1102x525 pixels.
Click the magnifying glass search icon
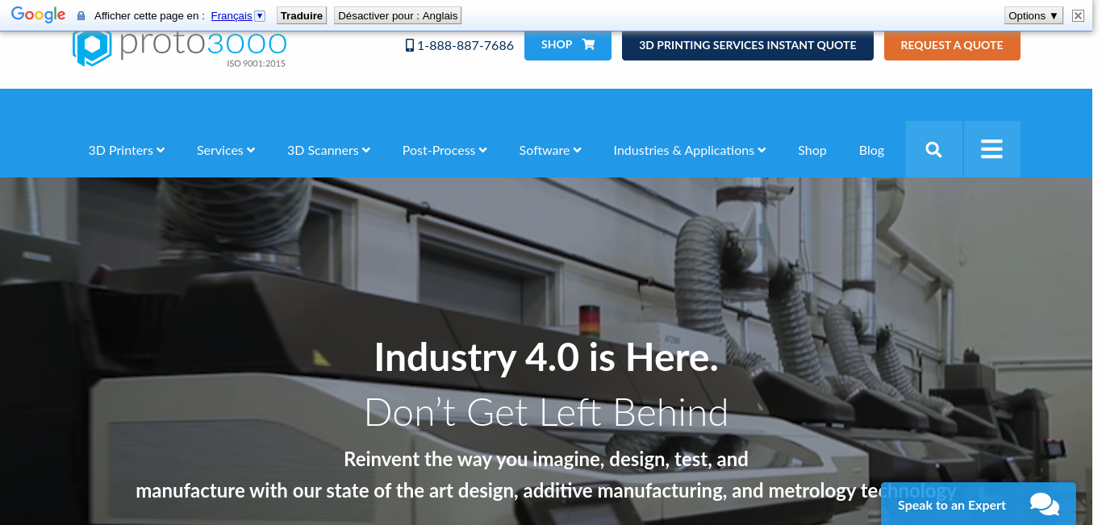click(x=933, y=149)
